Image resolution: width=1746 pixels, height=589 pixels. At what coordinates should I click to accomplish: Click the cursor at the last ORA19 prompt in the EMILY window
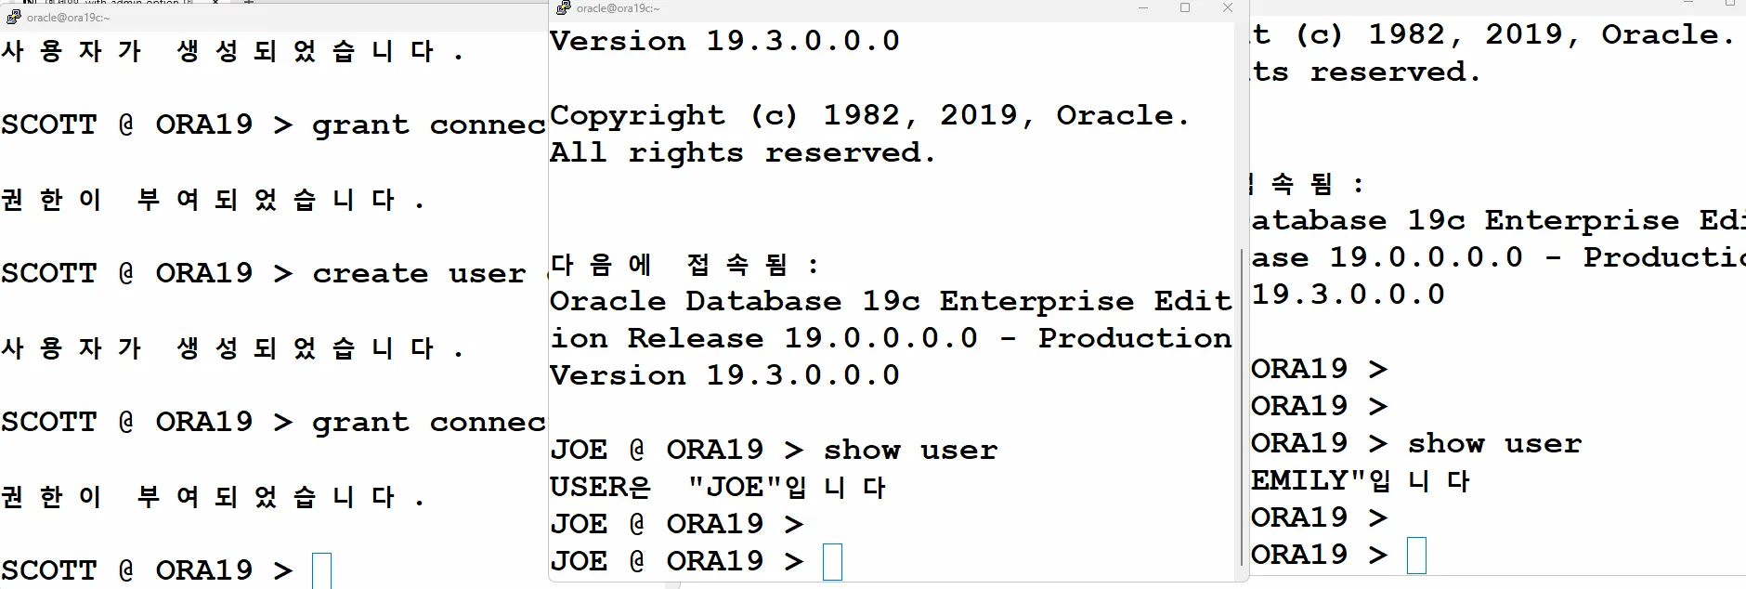coord(1416,556)
